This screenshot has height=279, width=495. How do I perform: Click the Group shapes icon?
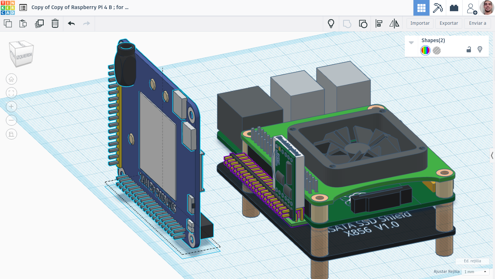click(x=347, y=24)
